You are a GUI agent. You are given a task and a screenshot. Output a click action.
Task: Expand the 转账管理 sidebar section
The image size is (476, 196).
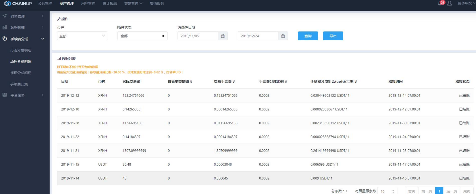42,27
